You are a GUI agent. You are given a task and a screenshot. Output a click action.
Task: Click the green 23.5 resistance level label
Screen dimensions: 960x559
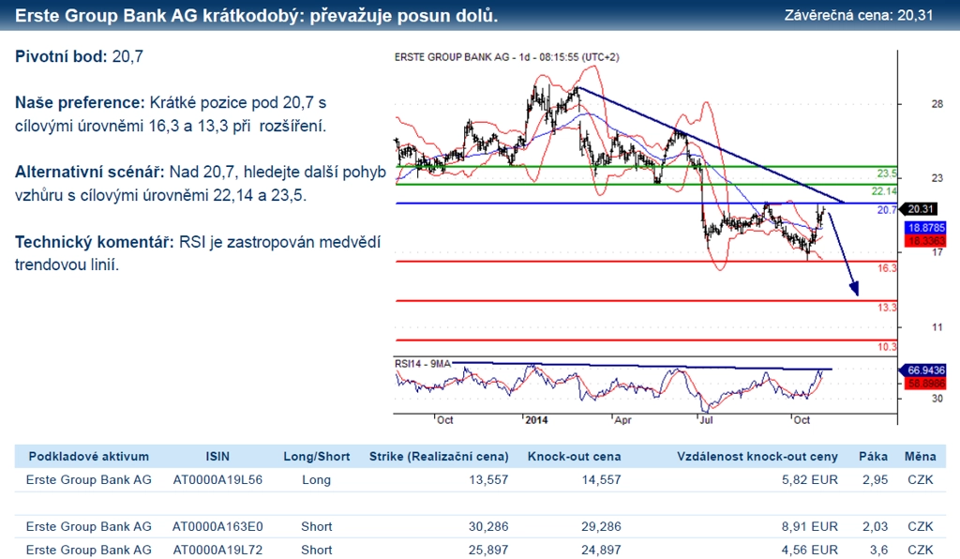(x=887, y=174)
